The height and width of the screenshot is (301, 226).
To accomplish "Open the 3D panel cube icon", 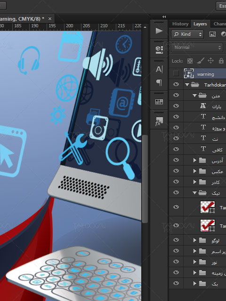I will coord(159,50).
